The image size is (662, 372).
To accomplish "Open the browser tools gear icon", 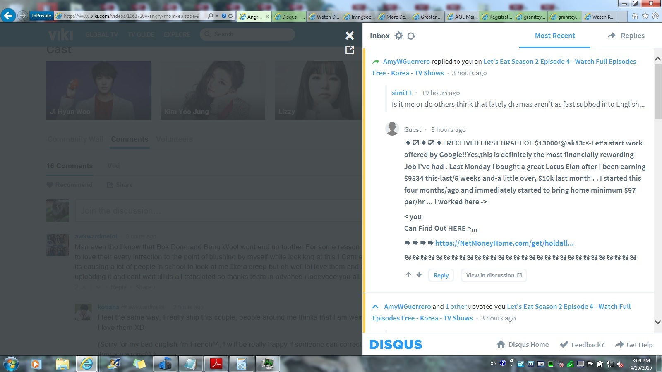I will pos(655,16).
